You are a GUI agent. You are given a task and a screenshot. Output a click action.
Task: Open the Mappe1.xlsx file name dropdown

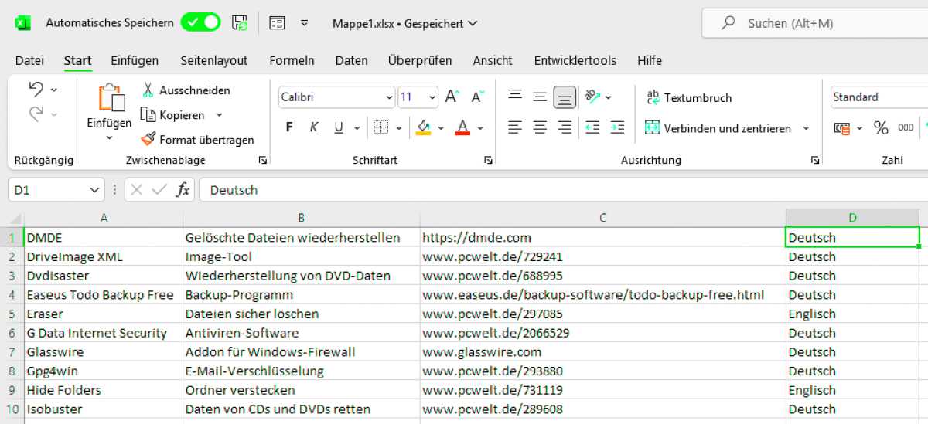point(404,23)
